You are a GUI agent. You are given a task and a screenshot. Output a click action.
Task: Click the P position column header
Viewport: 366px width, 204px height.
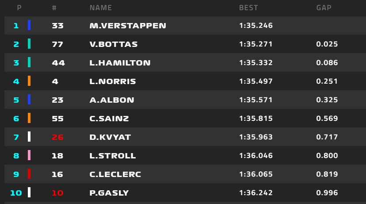pyautogui.click(x=19, y=8)
